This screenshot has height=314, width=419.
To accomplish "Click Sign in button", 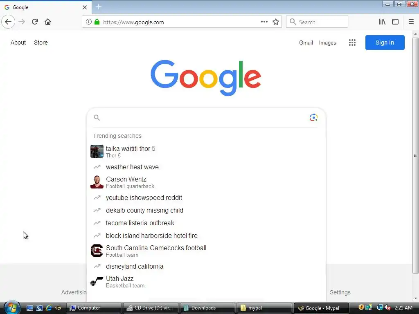I will click(385, 43).
